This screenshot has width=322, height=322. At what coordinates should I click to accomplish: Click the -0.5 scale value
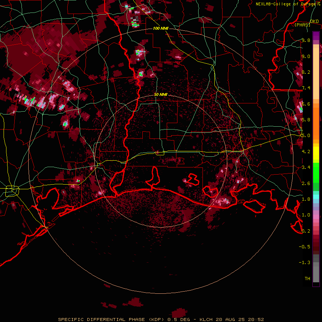[304, 247]
